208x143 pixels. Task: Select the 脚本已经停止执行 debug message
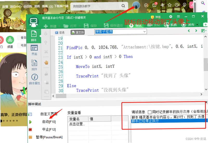click(169, 121)
